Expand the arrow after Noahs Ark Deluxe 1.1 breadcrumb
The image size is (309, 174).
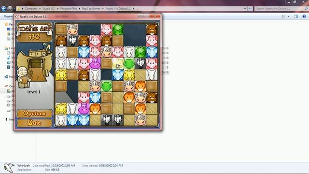[133, 9]
